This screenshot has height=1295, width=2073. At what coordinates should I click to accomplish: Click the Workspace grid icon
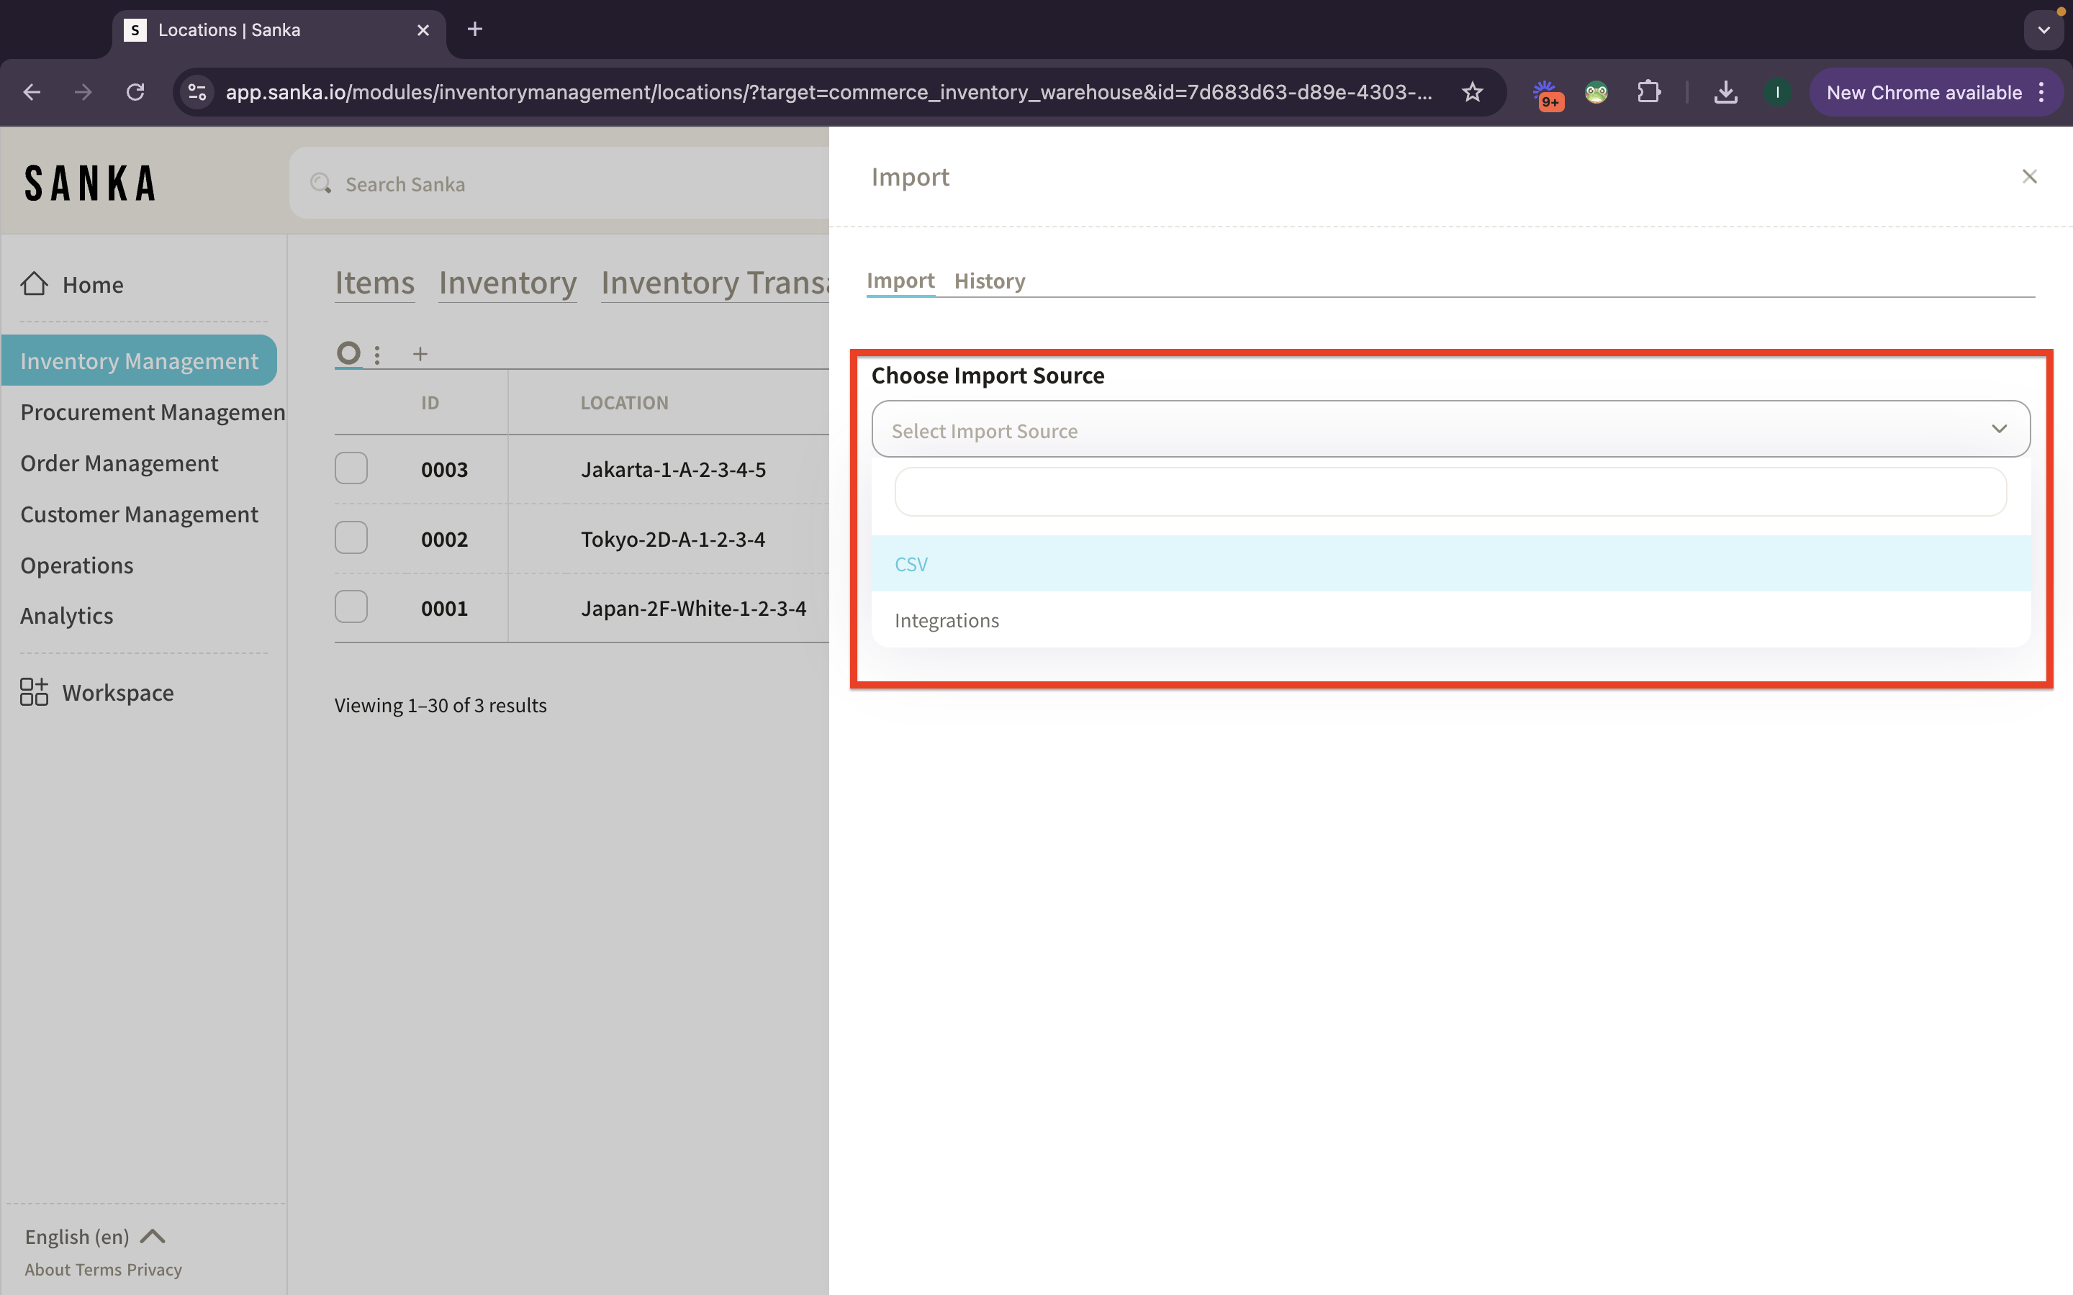coord(35,692)
